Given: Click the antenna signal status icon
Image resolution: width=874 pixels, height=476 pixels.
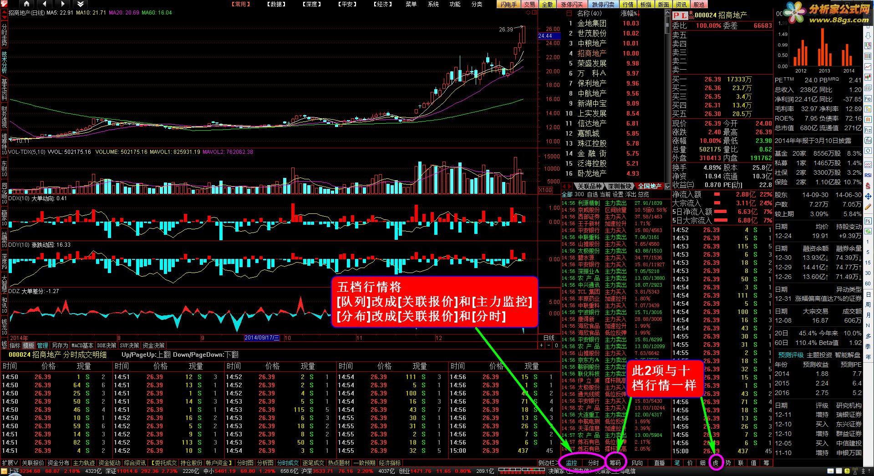Looking at the screenshot, I should coord(855,471).
